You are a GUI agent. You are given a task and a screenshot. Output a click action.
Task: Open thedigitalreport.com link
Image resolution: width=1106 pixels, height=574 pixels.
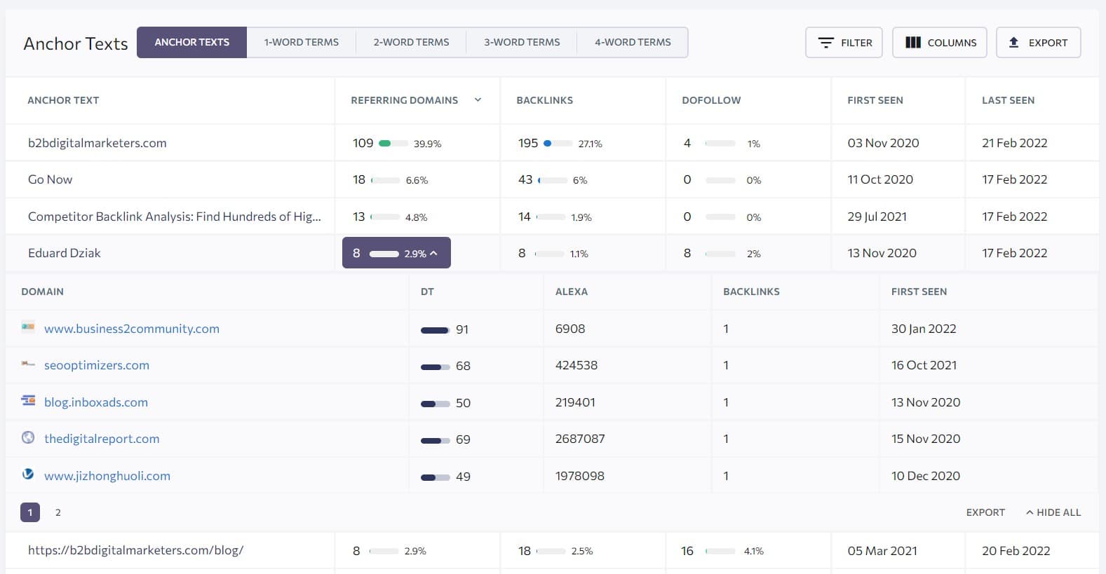tap(102, 439)
